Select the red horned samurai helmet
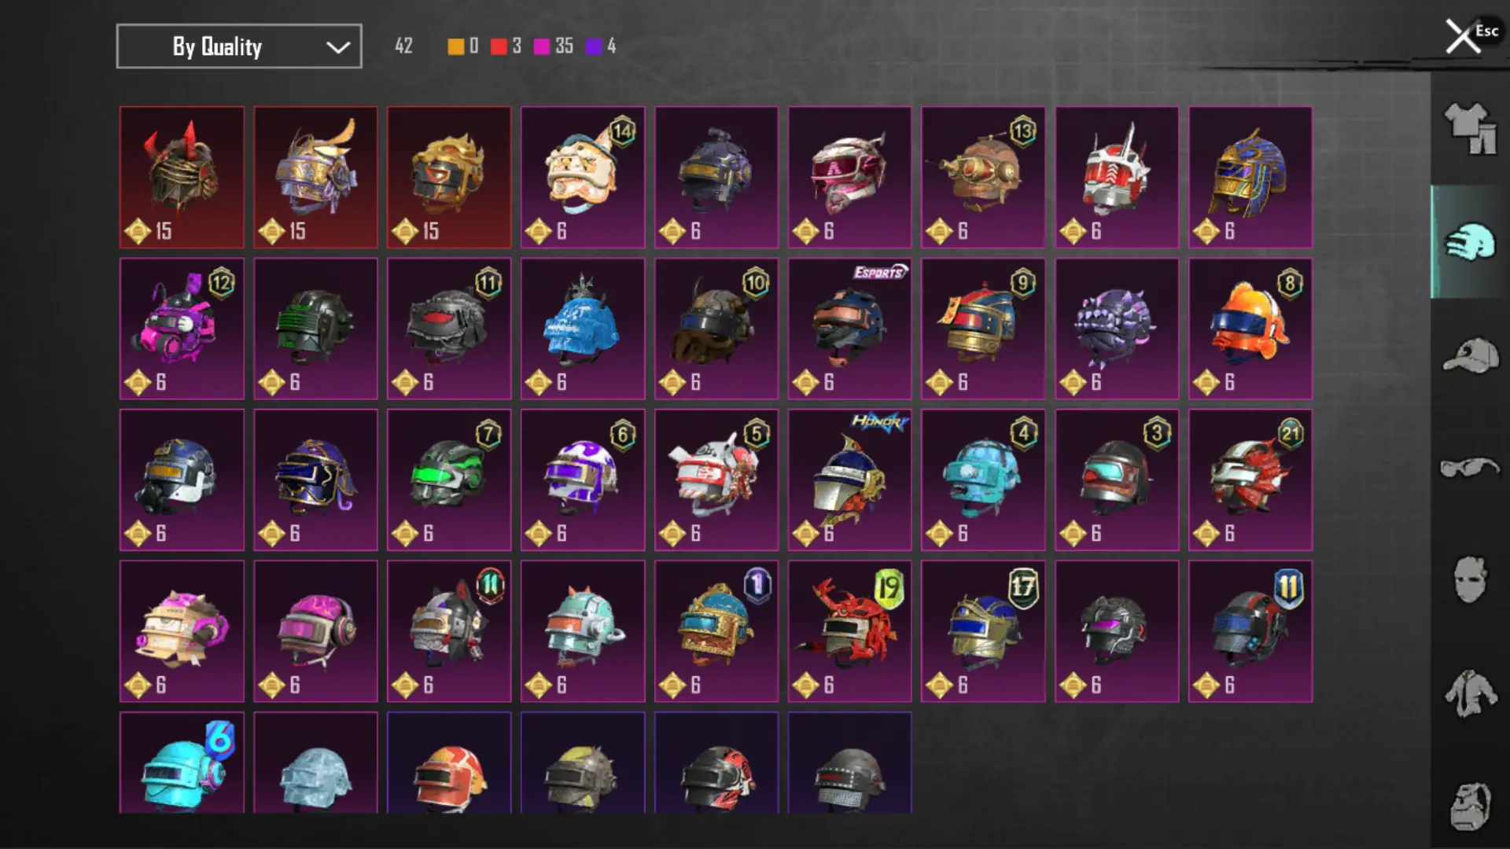Image resolution: width=1510 pixels, height=849 pixels. pyautogui.click(x=182, y=177)
